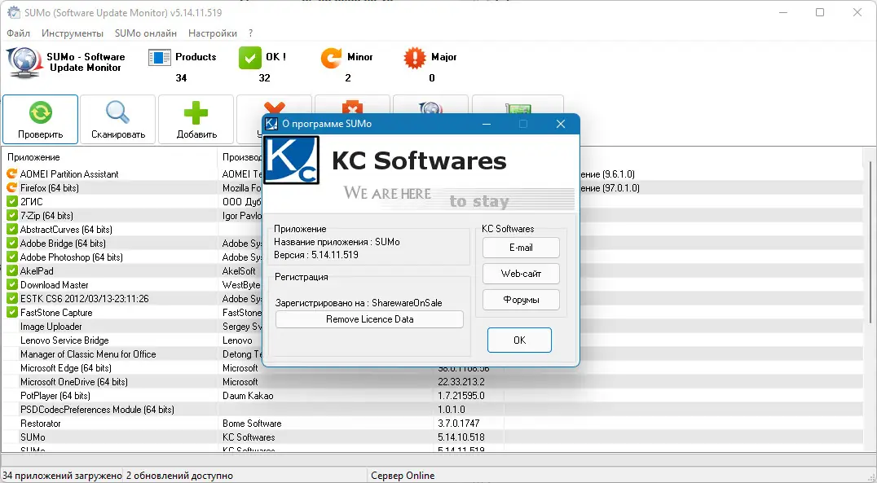Confirm the About dialog with OK
The image size is (877, 483).
(520, 340)
